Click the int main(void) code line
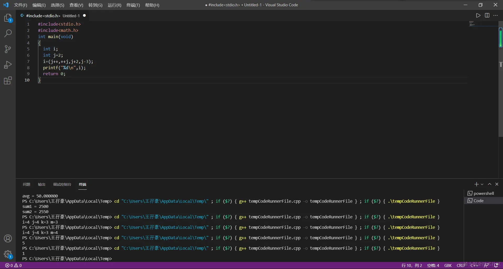This screenshot has width=503, height=269. pos(56,37)
